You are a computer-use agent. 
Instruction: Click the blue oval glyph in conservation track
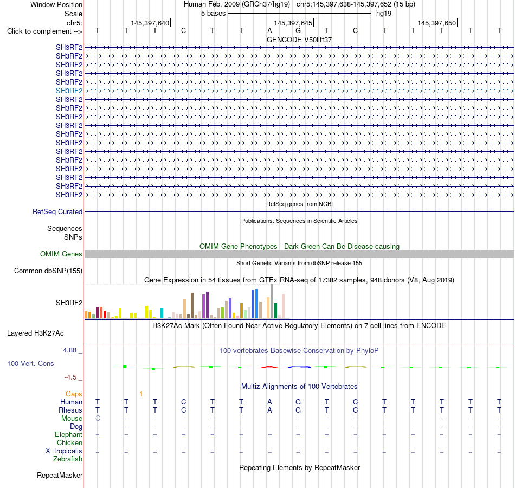click(x=299, y=367)
